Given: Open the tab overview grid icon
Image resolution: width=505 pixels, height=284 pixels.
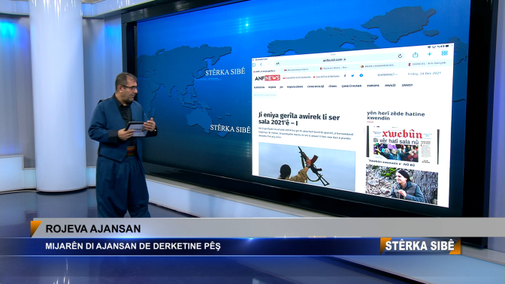Looking at the screenshot, I should [444, 53].
